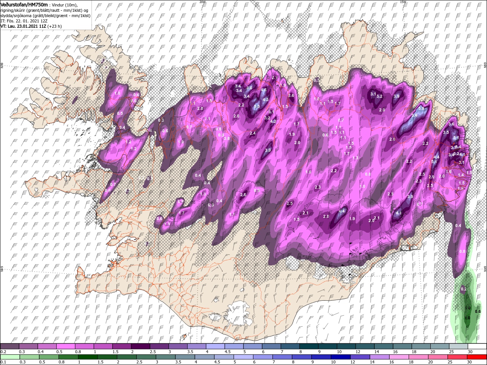Click the black 0.6 value in the green rain area
The image size is (487, 365).
point(478,311)
